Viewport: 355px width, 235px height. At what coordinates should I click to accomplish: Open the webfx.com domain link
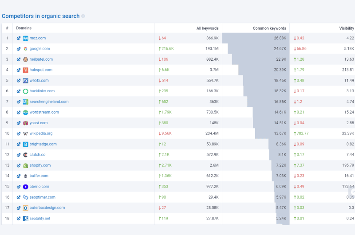[x=39, y=80]
